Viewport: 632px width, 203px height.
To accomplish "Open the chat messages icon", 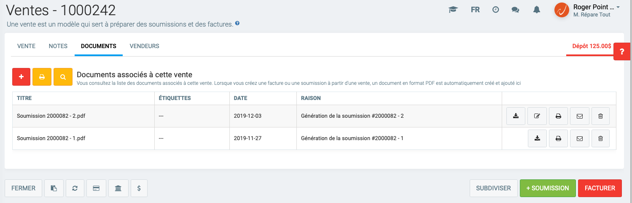I will point(515,10).
